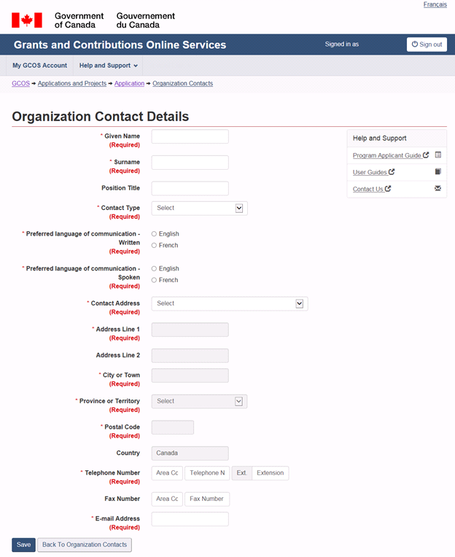Switch language via Français link

[435, 5]
